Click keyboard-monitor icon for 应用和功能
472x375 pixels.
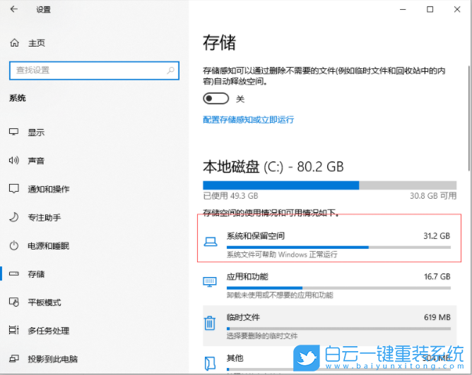210,282
